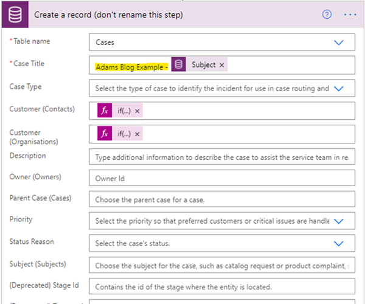Click the Owner Id input field
This screenshot has width=365, height=304.
pyautogui.click(x=222, y=179)
